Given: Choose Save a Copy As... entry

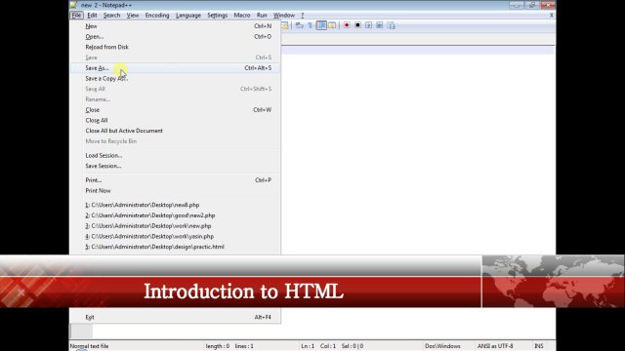Looking at the screenshot, I should point(176,78).
